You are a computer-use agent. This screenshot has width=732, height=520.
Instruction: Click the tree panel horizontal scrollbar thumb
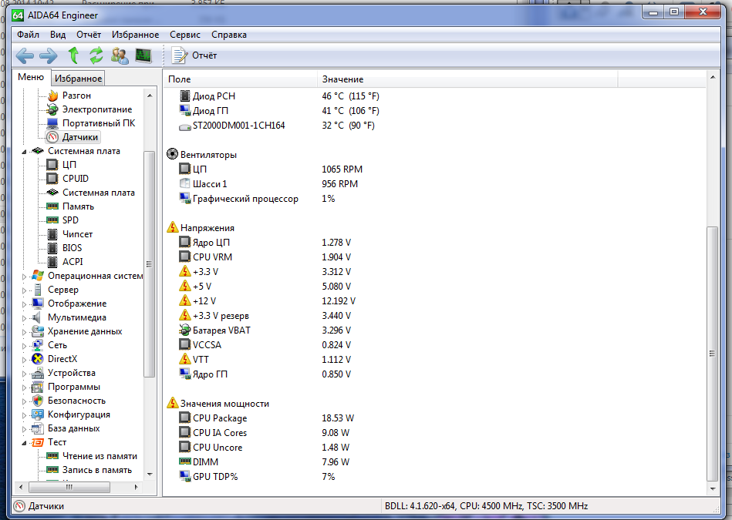69,487
